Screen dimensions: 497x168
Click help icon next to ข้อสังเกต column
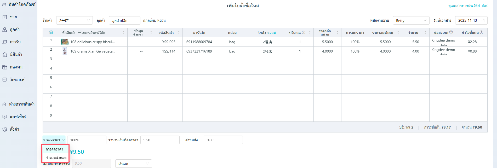coord(451,32)
